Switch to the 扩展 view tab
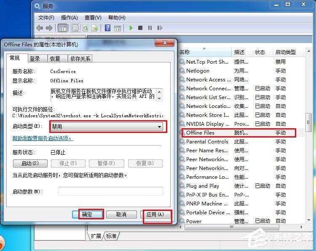 [96, 236]
